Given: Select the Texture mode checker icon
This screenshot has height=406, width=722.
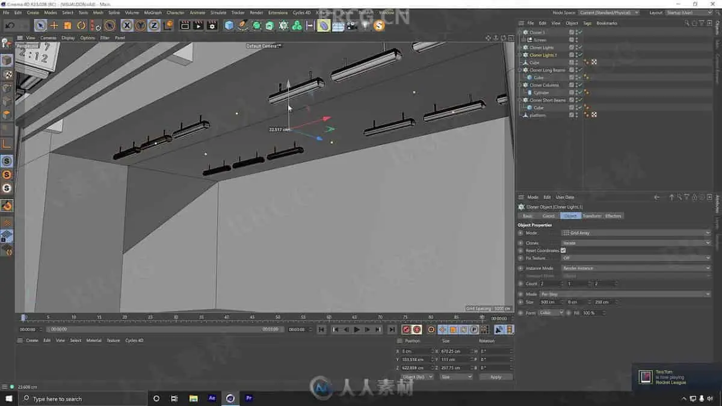Looking at the screenshot, I should coord(7,75).
